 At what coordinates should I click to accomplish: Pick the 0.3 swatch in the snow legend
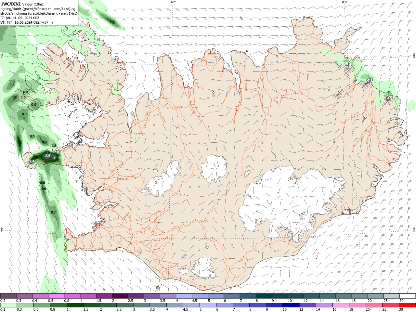[x=24, y=296]
